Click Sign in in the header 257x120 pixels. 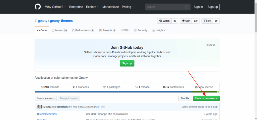pyautogui.click(x=198, y=7)
